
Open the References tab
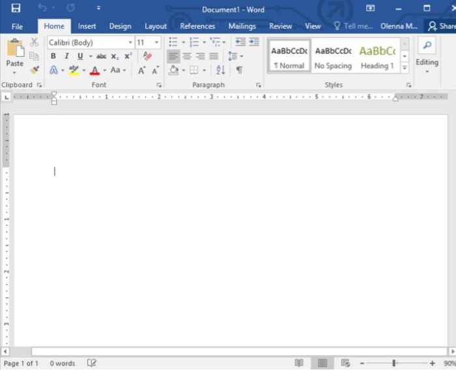197,26
